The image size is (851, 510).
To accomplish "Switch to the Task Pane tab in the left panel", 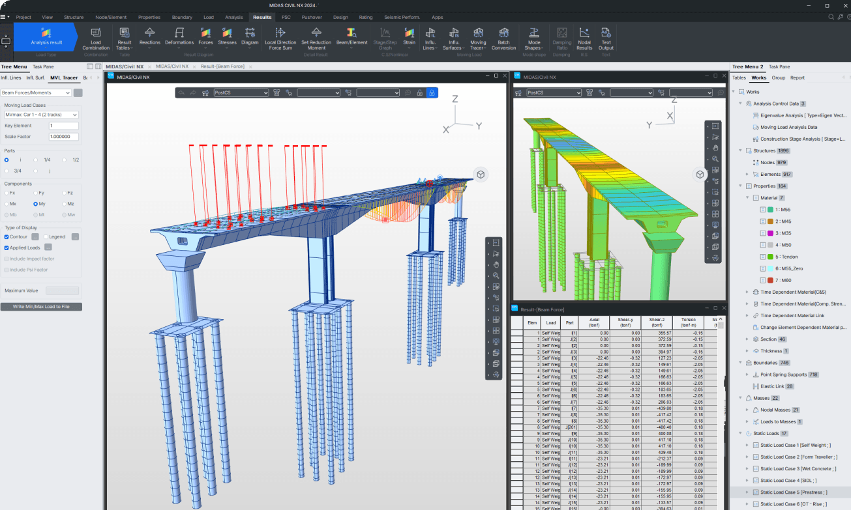I will 43,66.
